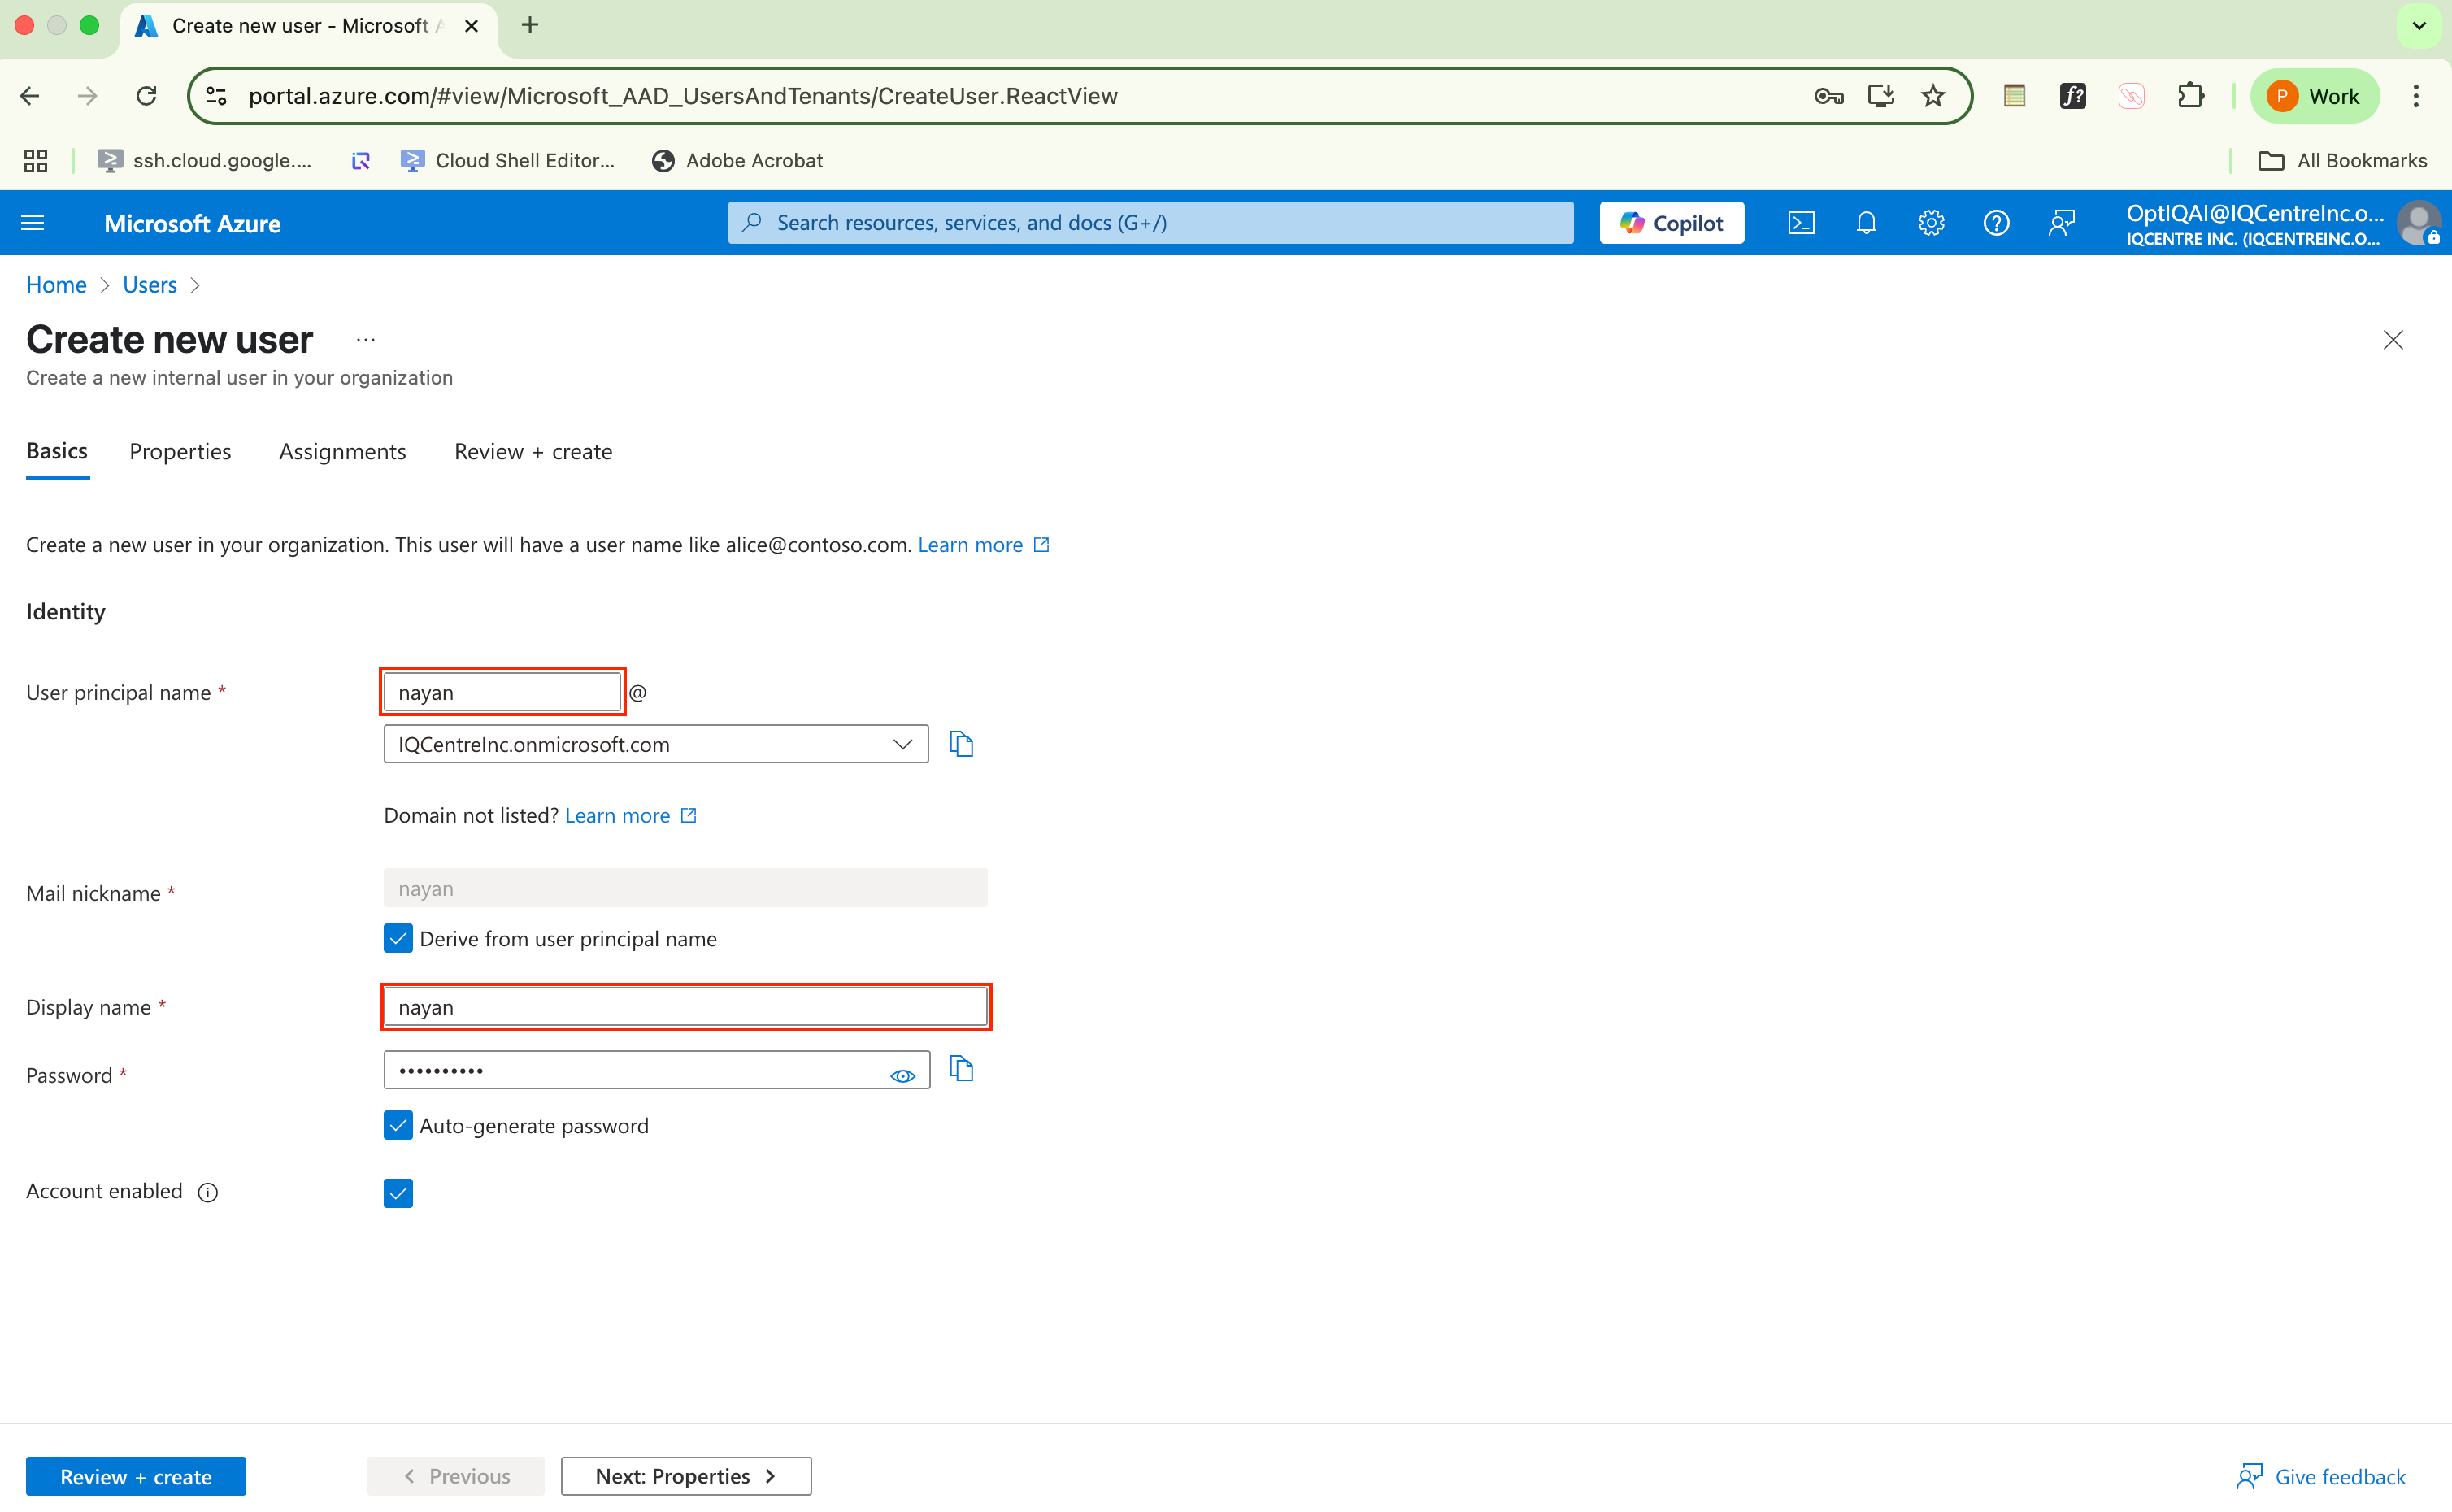Switch to the Assignments tab

[x=343, y=452]
